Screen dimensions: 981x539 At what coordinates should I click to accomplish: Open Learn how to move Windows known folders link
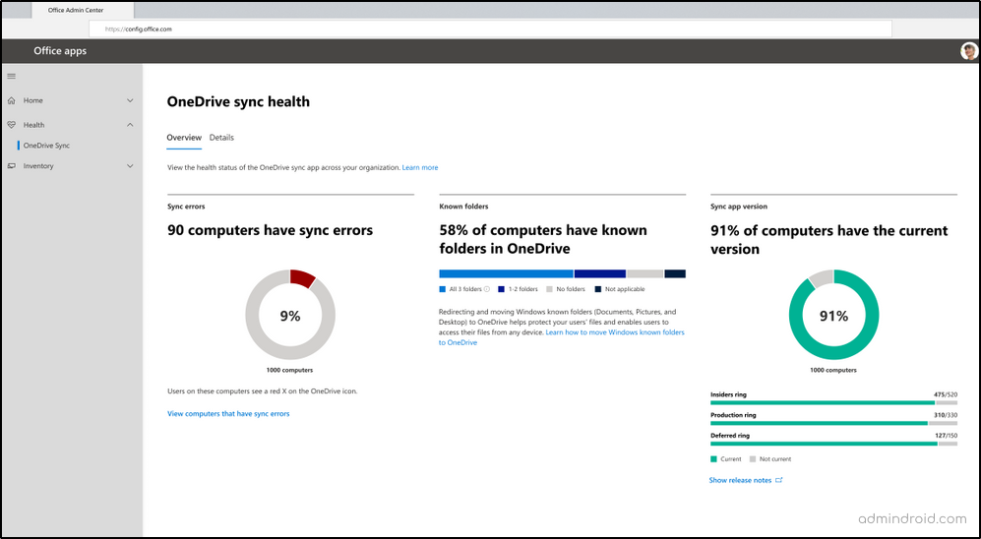click(615, 332)
